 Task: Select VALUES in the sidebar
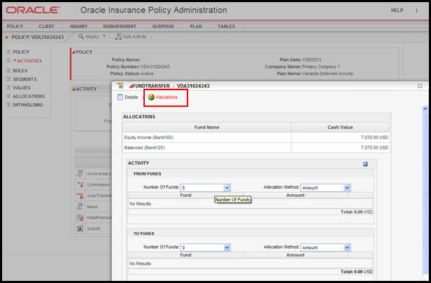(22, 87)
